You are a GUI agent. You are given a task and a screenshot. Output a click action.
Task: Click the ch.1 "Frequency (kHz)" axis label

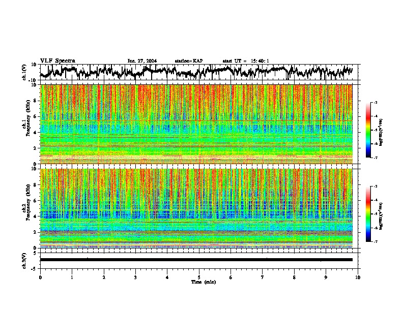28,118
